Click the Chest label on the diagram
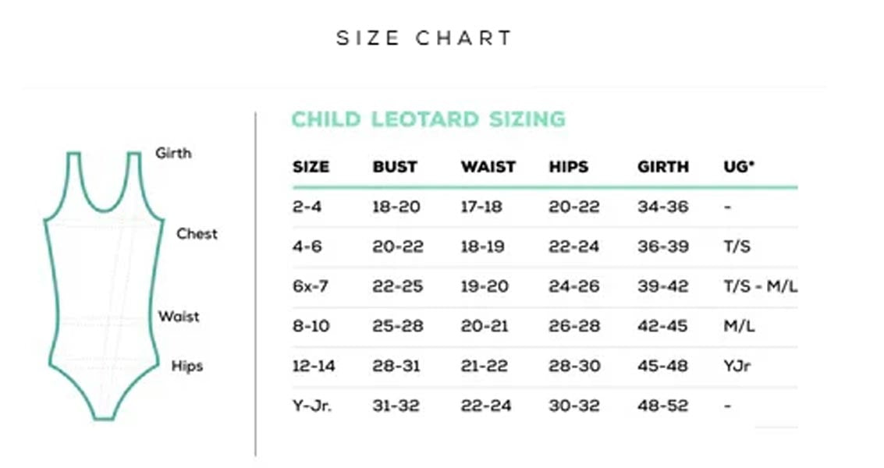Image resolution: width=884 pixels, height=468 pixels. [197, 233]
